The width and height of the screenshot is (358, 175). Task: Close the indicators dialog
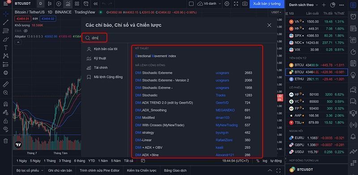point(269,25)
